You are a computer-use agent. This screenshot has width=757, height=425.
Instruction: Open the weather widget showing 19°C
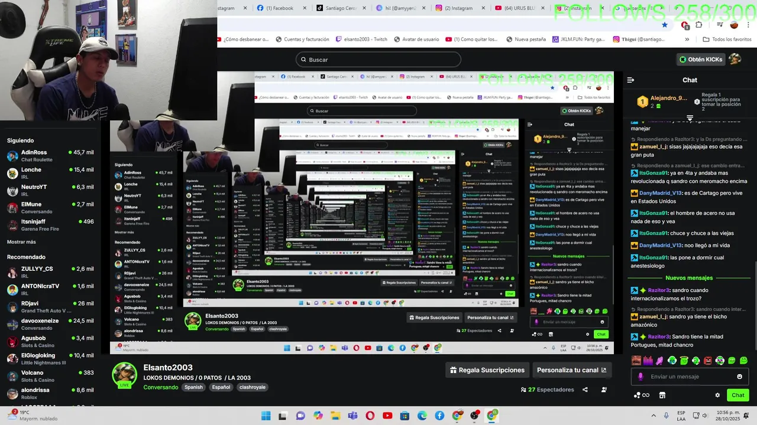click(x=33, y=416)
